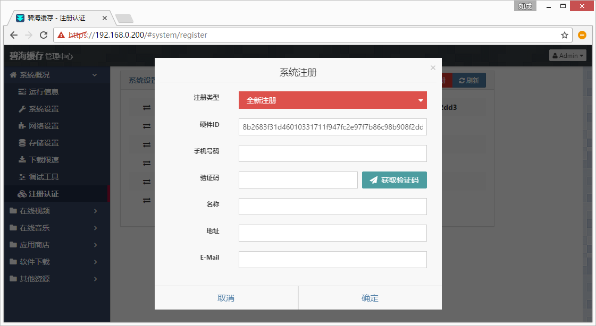596x326 pixels.
Task: Click the 手机号码 input field
Action: click(332, 153)
